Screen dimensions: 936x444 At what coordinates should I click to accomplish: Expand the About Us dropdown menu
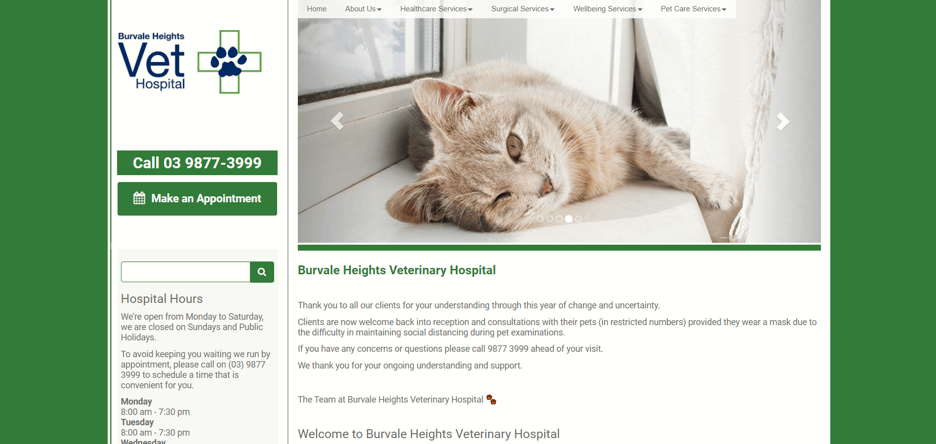click(364, 9)
